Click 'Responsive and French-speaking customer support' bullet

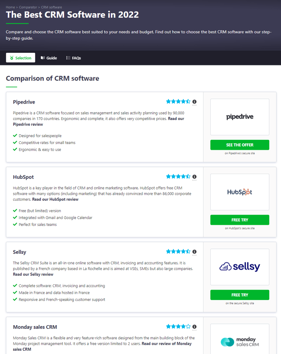pyautogui.click(x=62, y=300)
